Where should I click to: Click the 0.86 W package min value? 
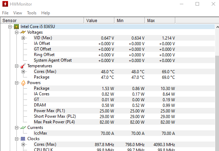pyautogui.click(x=138, y=89)
